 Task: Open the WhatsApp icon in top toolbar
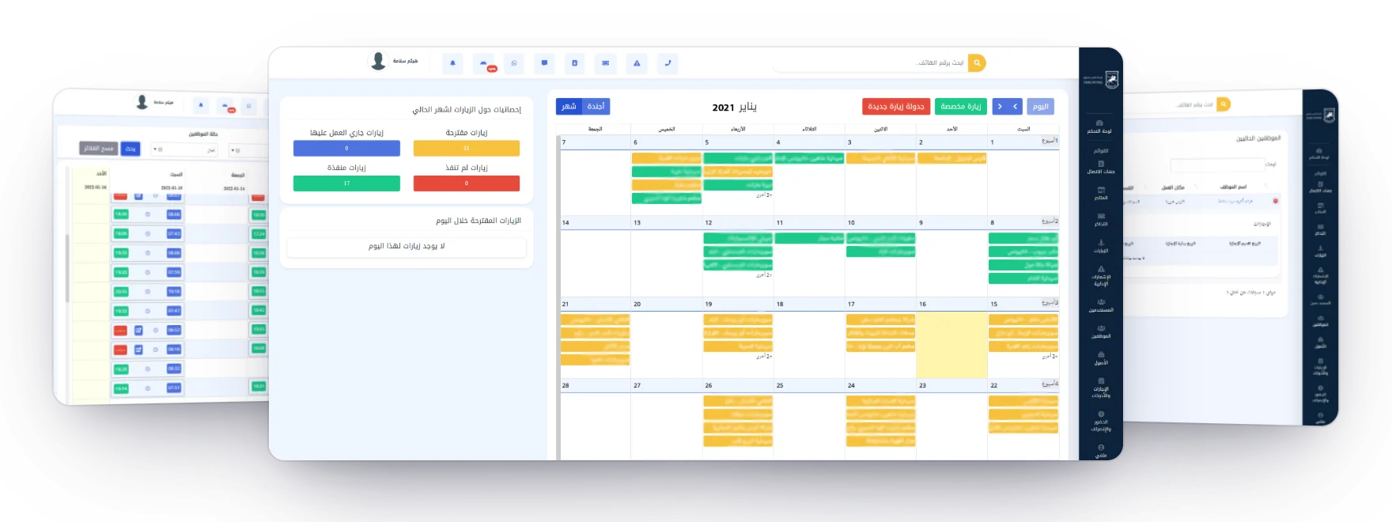click(x=514, y=63)
